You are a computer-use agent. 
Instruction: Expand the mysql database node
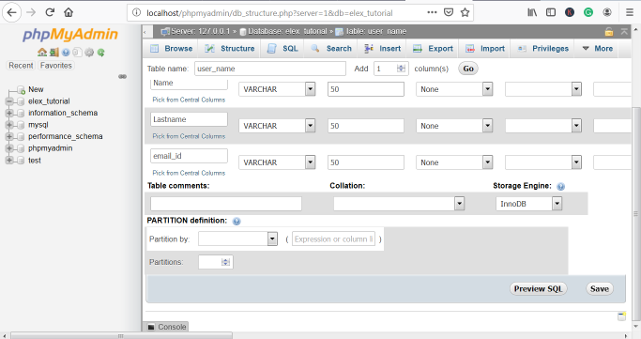click(x=9, y=125)
